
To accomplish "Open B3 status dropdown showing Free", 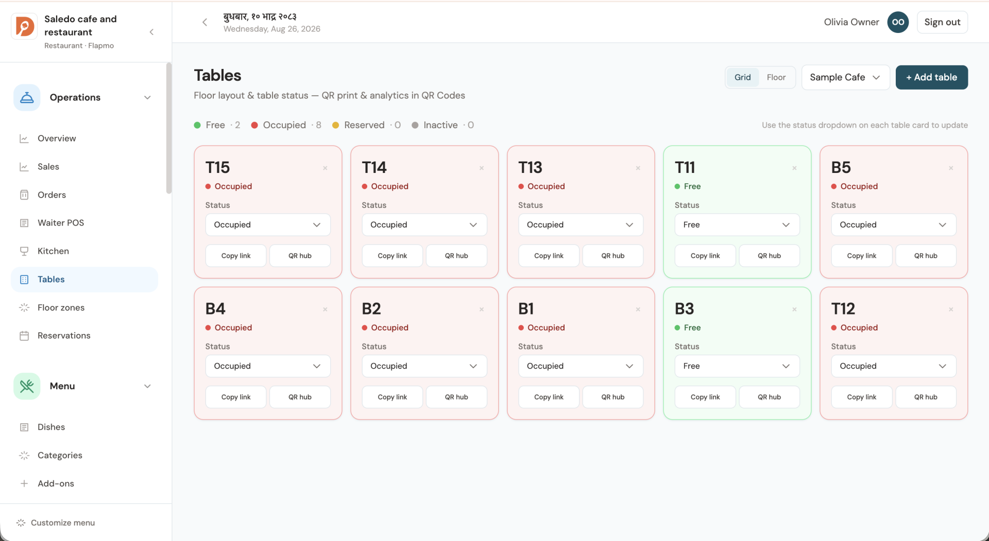I will pyautogui.click(x=737, y=366).
